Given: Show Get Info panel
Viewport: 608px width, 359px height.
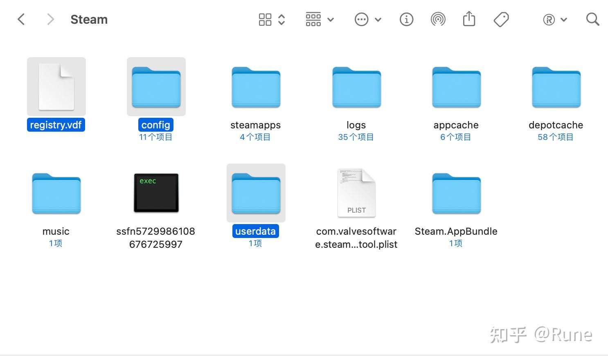Looking at the screenshot, I should click(406, 19).
